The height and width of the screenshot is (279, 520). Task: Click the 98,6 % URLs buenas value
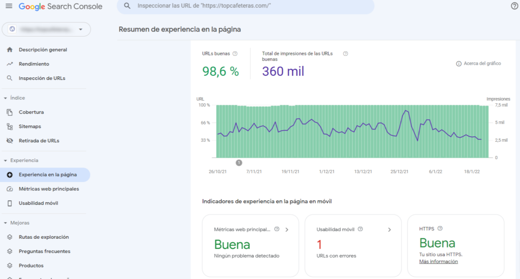(220, 71)
